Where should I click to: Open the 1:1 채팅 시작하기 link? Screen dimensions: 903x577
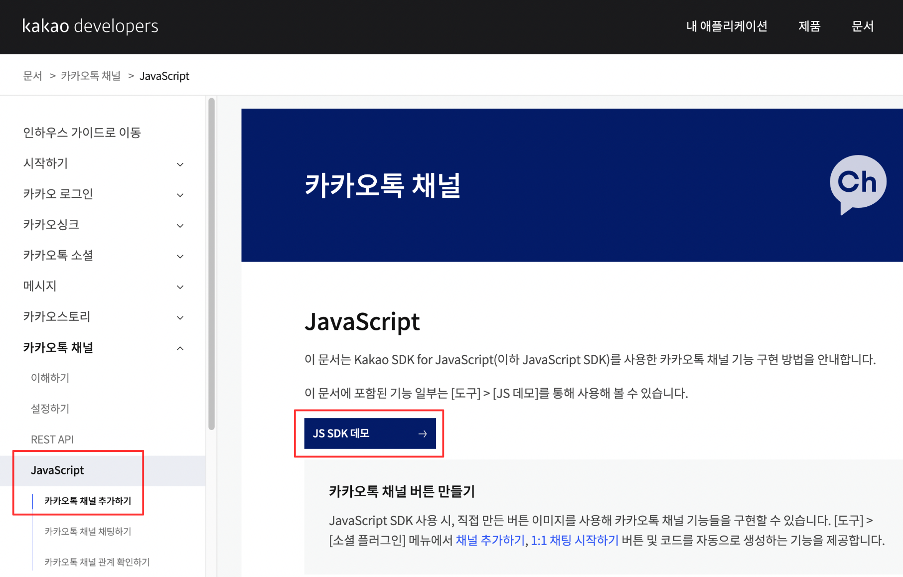click(x=575, y=541)
